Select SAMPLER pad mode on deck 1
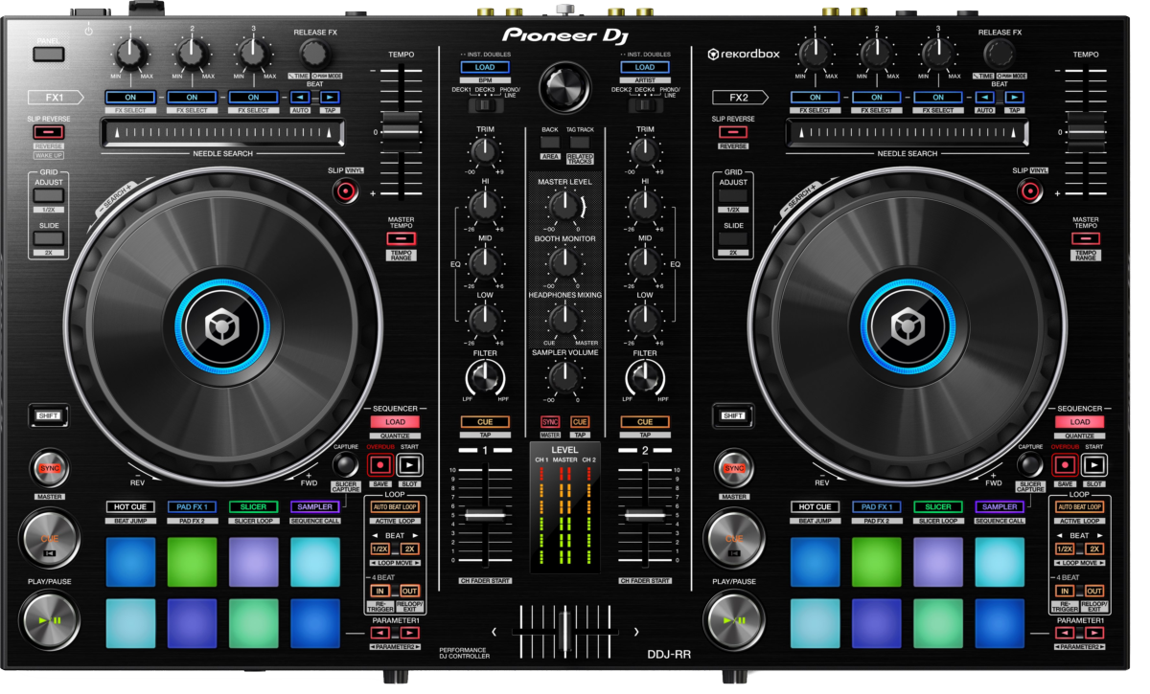This screenshot has width=1150, height=694. [x=315, y=506]
